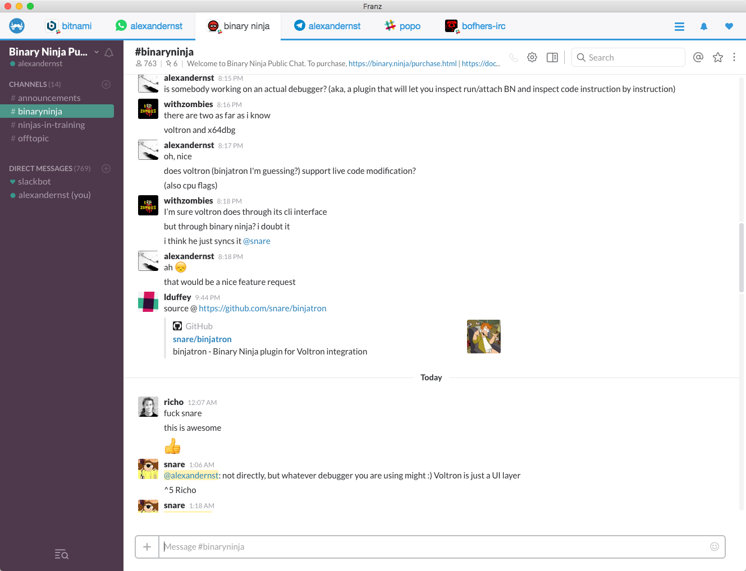746x571 pixels.
Task: Expand the Binary Ninja team menu
Action: [53, 52]
